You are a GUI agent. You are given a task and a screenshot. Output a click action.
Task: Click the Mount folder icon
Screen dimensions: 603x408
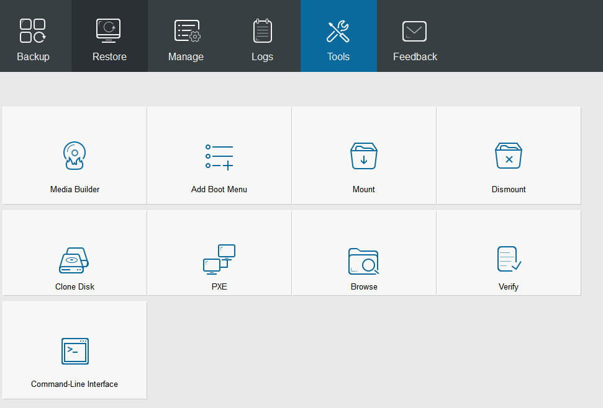[364, 156]
